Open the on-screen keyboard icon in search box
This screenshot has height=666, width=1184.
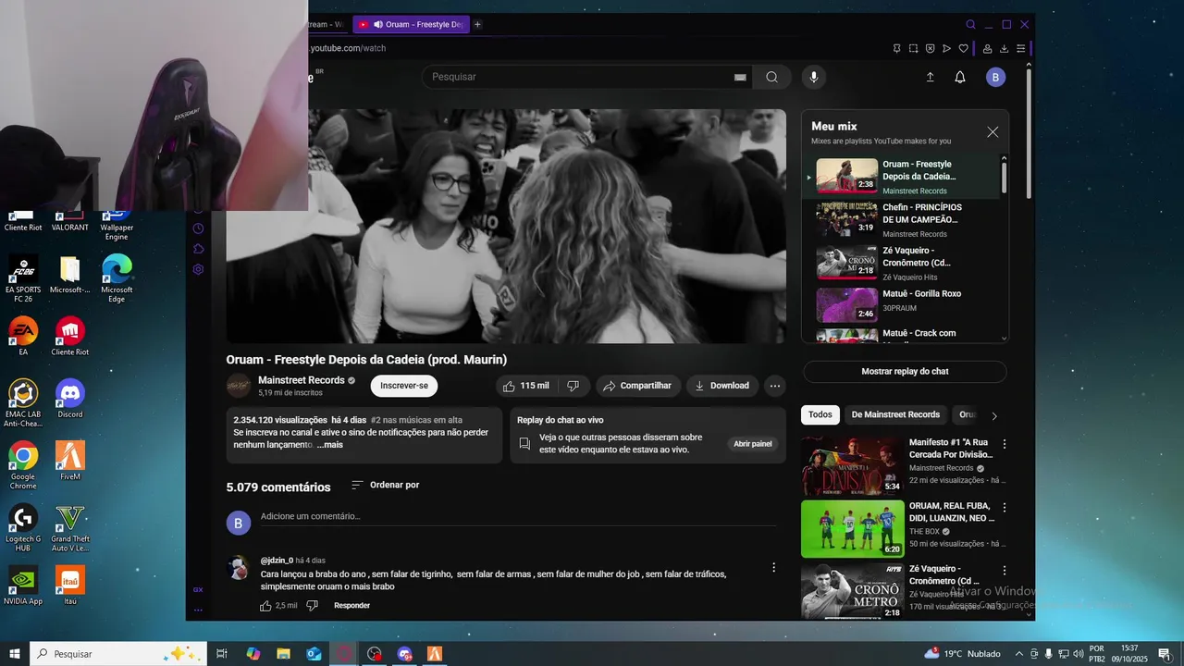pyautogui.click(x=740, y=77)
